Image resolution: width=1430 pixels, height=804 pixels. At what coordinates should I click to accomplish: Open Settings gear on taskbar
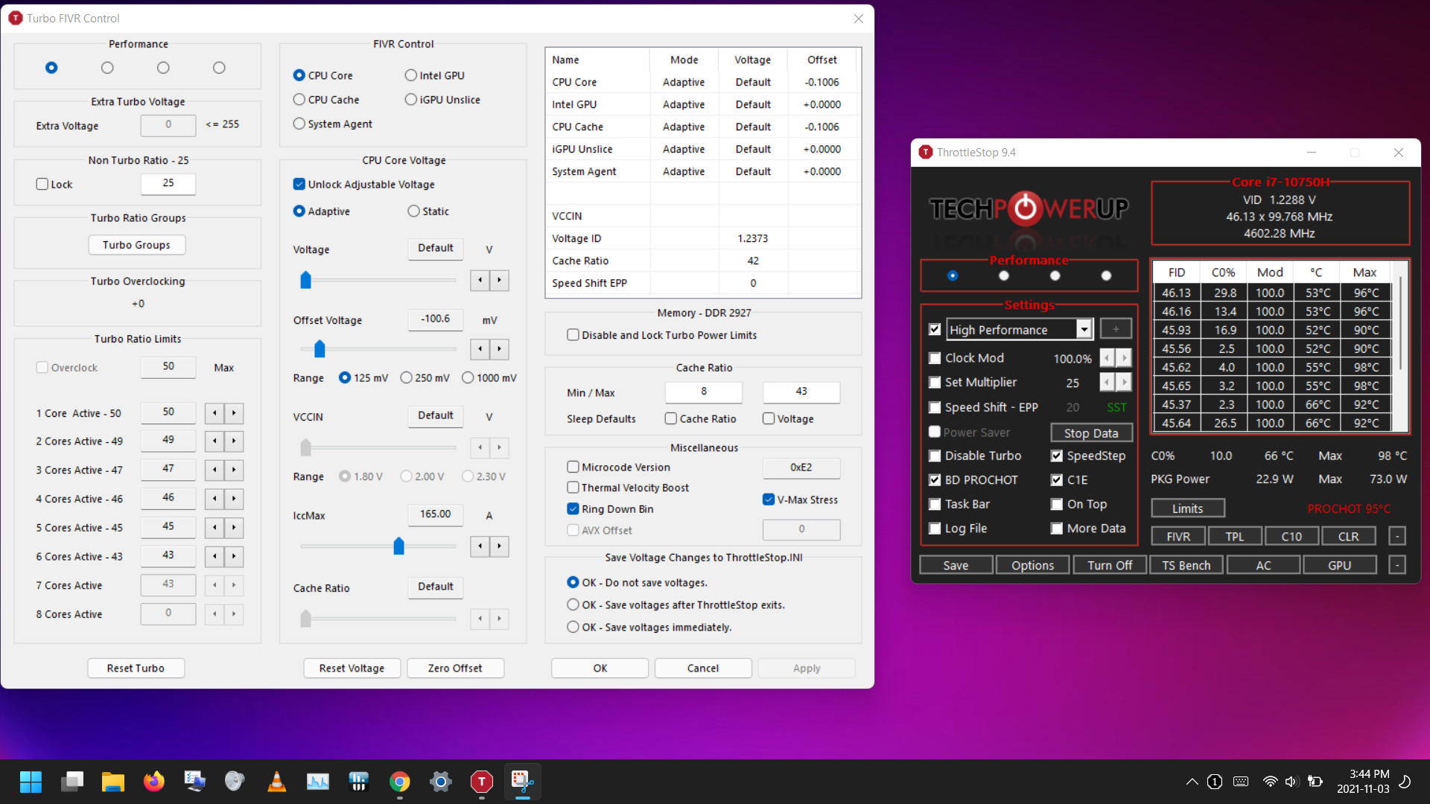click(x=441, y=782)
